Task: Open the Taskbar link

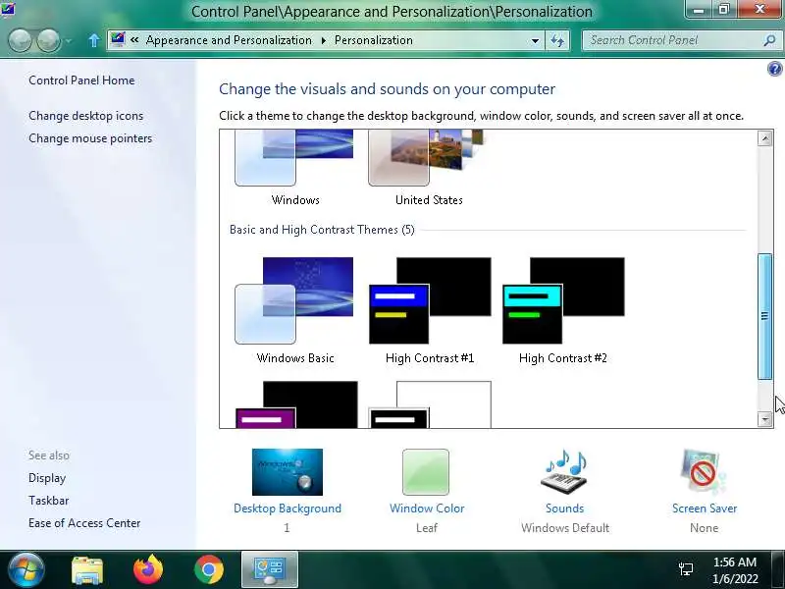Action: point(48,501)
